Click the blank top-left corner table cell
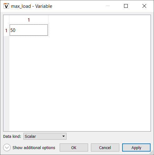The width and height of the screenshot is (154, 155). pyautogui.click(x=6, y=20)
